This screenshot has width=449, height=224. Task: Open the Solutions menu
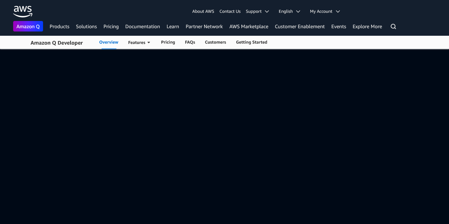pos(86,27)
